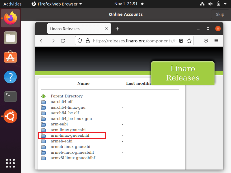
Task: Click the folder icon beside arm-eabi
Action: [x=44, y=124]
